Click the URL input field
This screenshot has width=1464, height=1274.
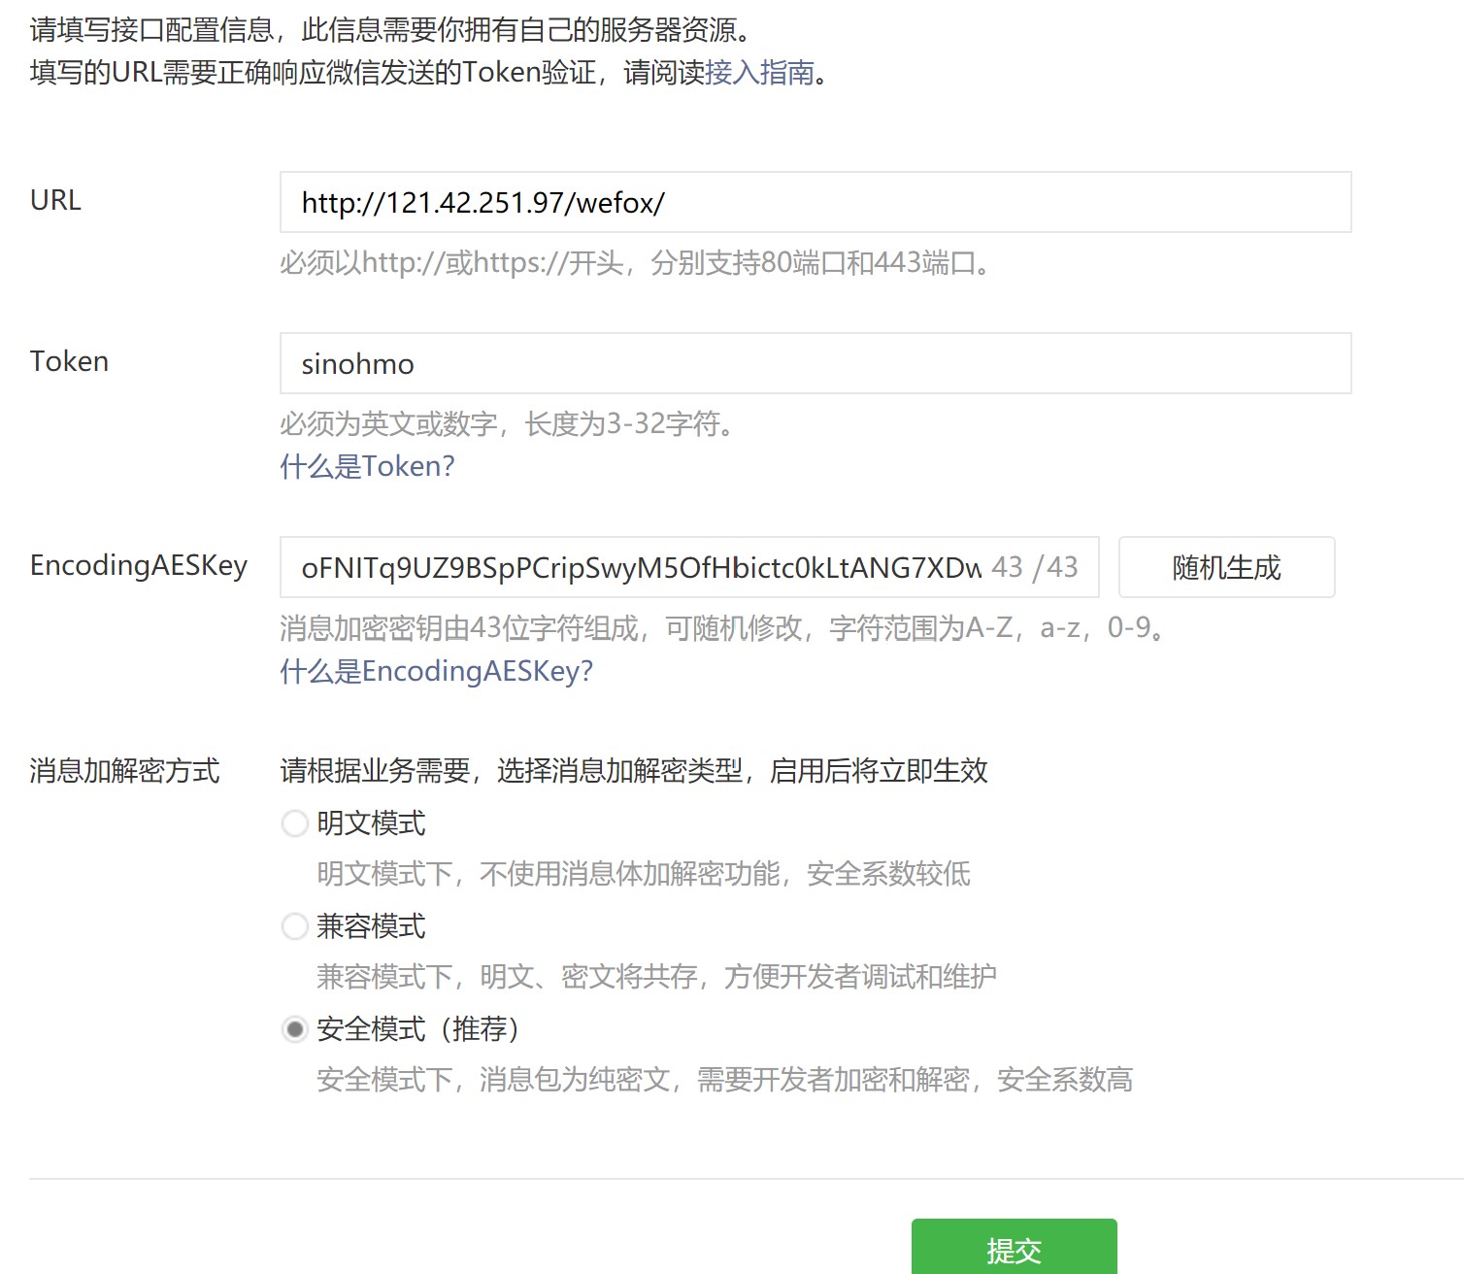click(x=815, y=202)
